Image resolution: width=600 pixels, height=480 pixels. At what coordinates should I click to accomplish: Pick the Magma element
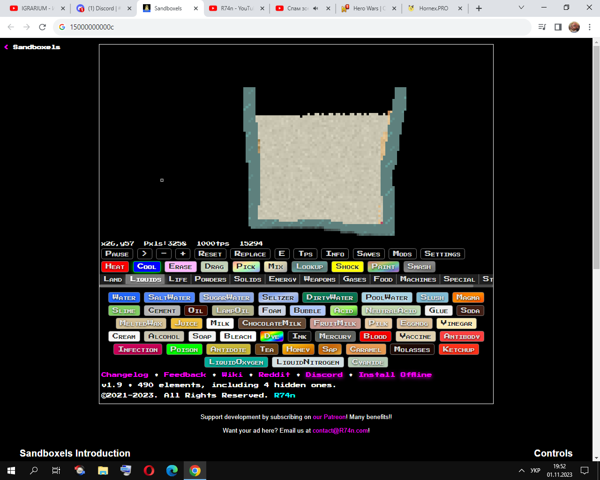point(468,298)
